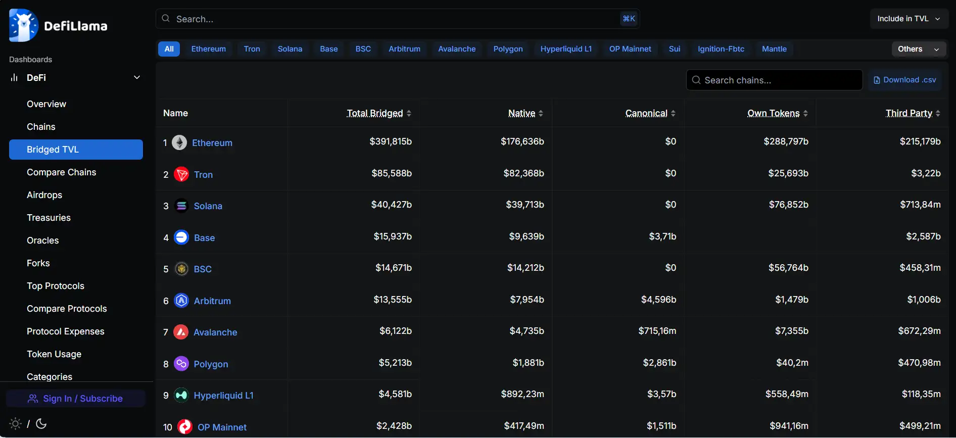Image resolution: width=956 pixels, height=438 pixels.
Task: Click the DefiLlama logo icon
Action: pyautogui.click(x=24, y=25)
